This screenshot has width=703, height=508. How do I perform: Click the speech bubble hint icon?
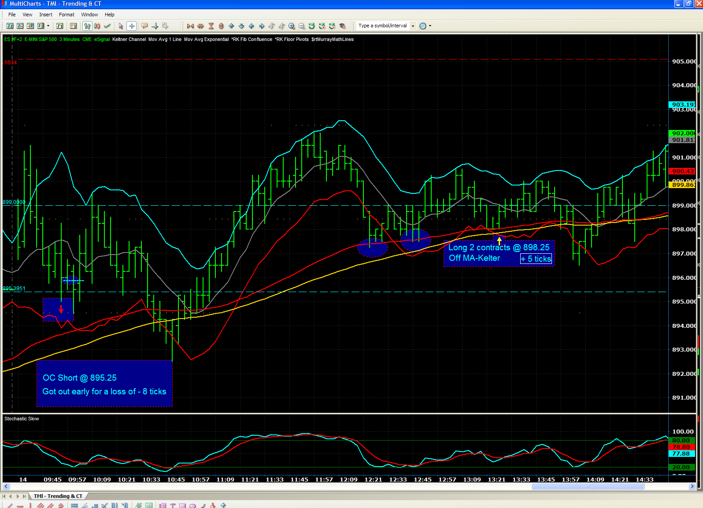pyautogui.click(x=144, y=26)
